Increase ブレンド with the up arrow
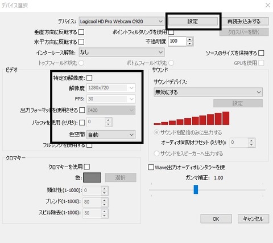 pos(105,200)
